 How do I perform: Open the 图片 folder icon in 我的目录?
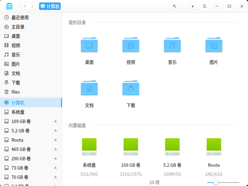point(214,45)
